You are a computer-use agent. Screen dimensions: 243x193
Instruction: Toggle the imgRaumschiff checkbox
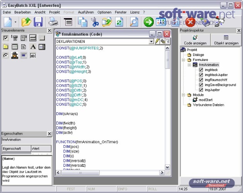[201, 80]
